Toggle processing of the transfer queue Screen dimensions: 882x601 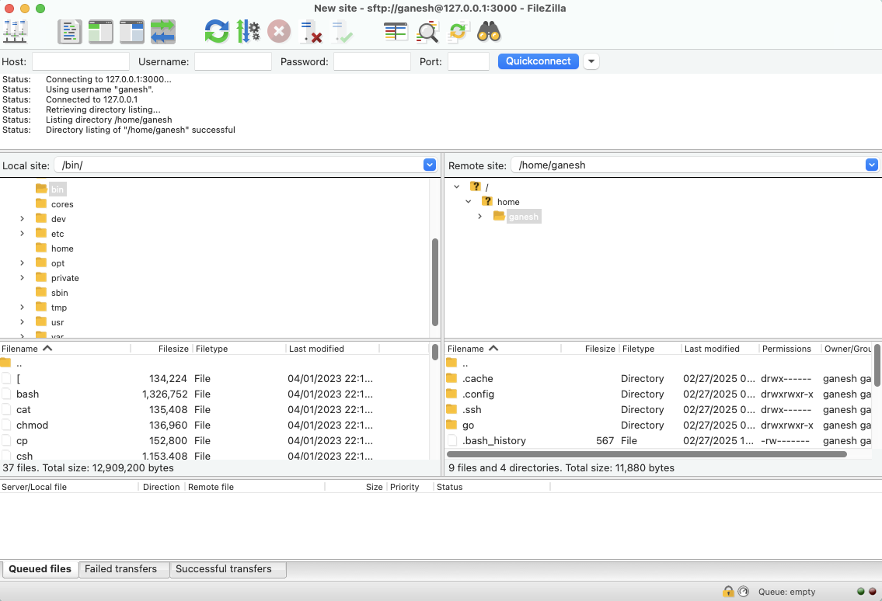pos(247,32)
